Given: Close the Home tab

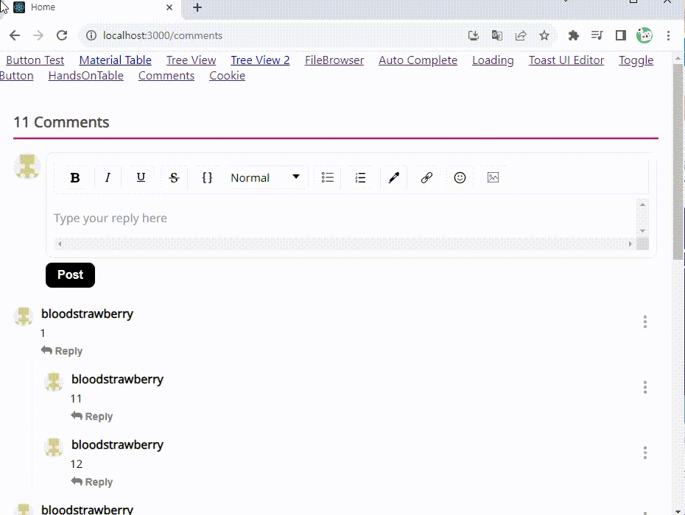Looking at the screenshot, I should (169, 7).
